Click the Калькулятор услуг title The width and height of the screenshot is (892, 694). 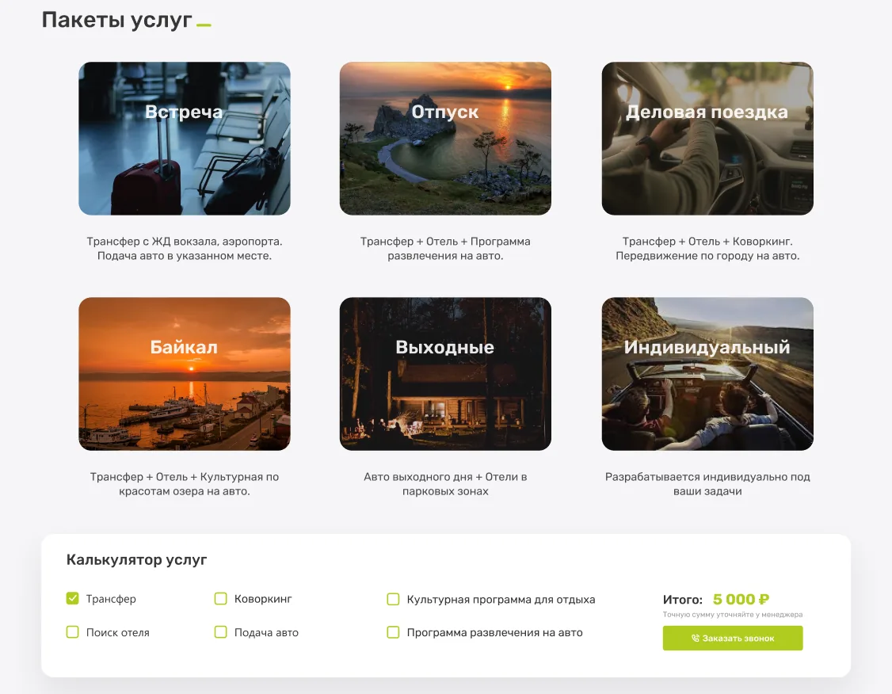[136, 560]
